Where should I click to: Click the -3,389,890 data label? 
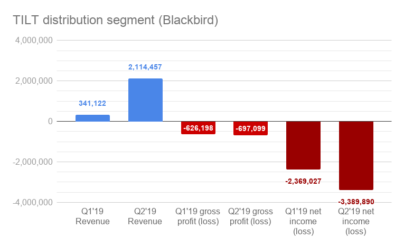coord(356,202)
